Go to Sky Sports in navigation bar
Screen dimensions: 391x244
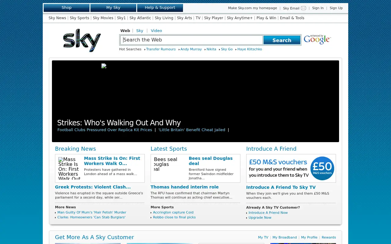pos(79,18)
